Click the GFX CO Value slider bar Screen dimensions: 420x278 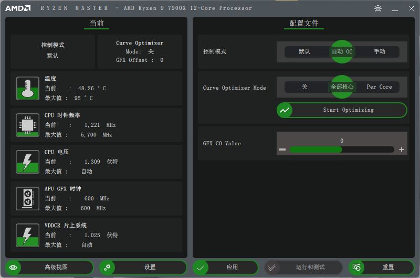pyautogui.click(x=342, y=149)
